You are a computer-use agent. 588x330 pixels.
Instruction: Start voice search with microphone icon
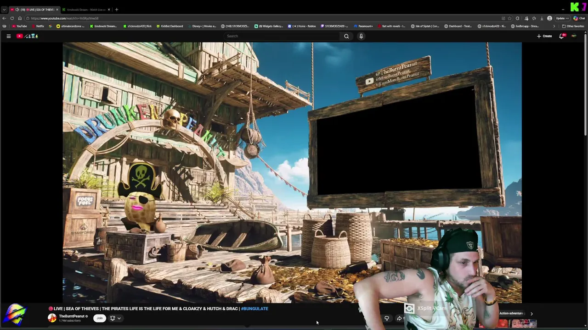[361, 36]
